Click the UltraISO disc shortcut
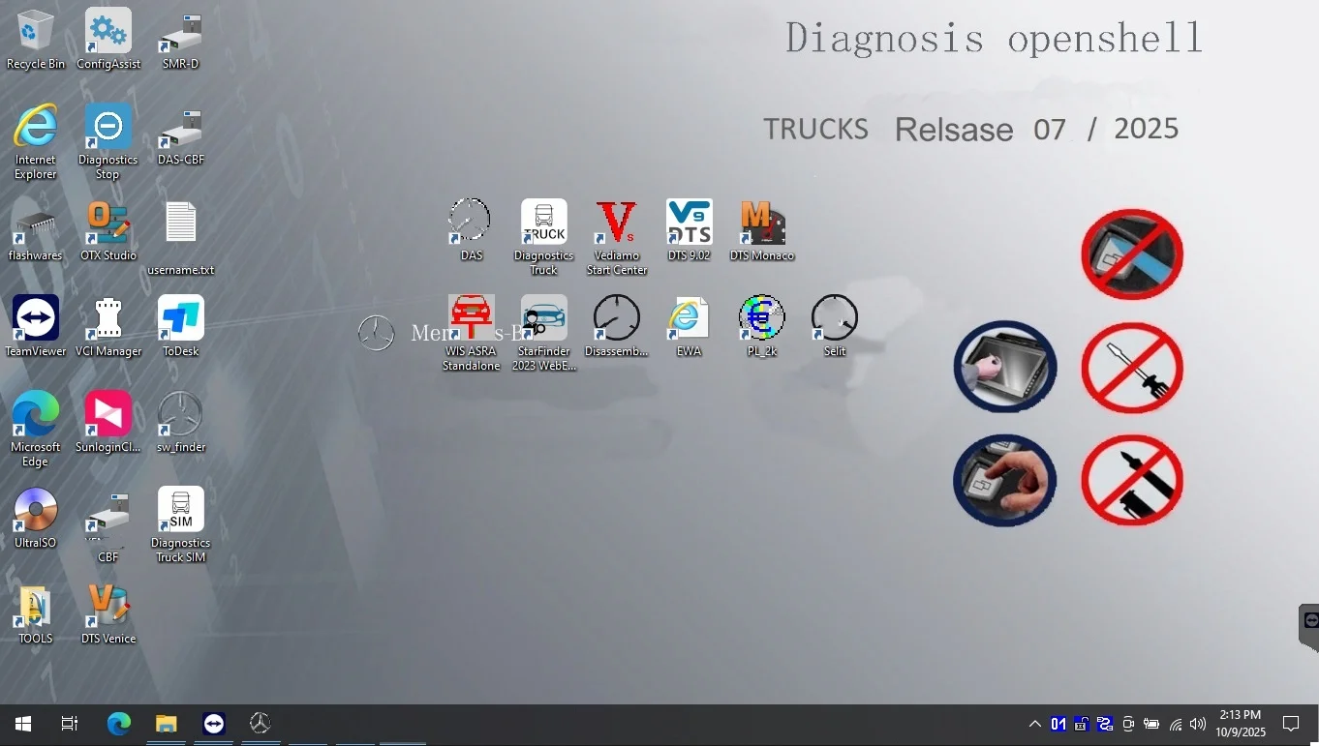 click(x=36, y=519)
